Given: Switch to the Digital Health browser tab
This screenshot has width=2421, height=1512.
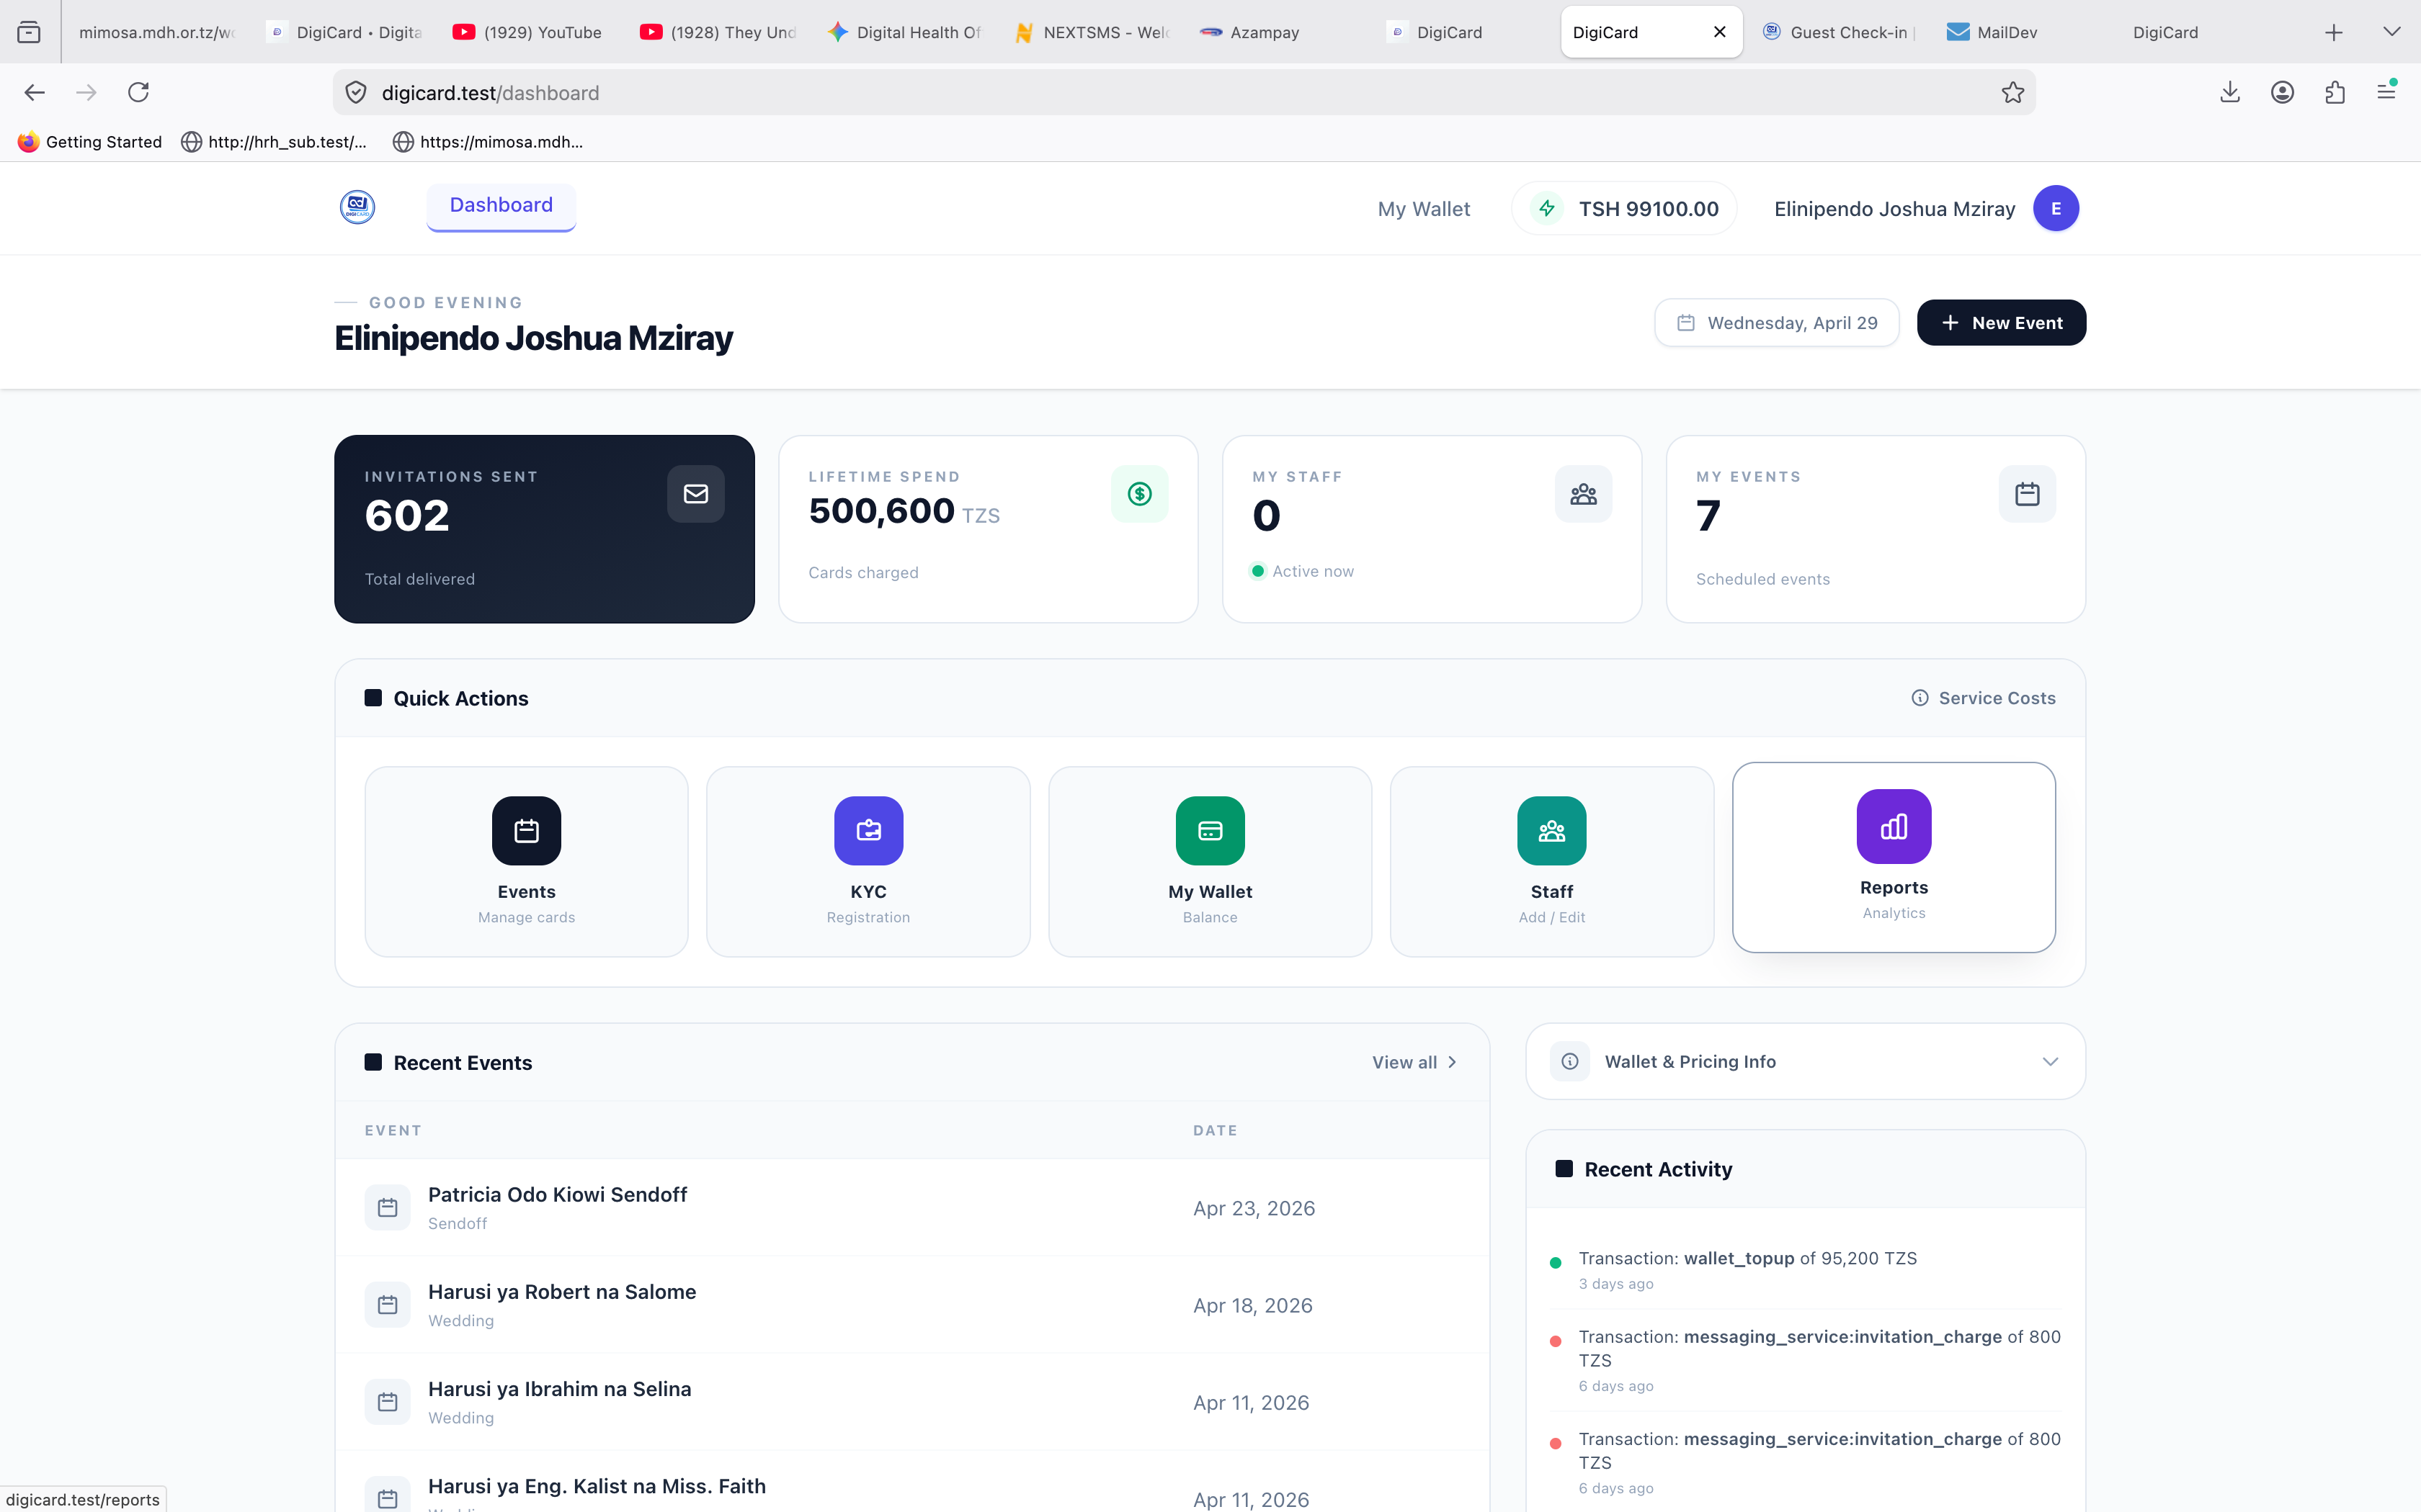Looking at the screenshot, I should click(906, 32).
